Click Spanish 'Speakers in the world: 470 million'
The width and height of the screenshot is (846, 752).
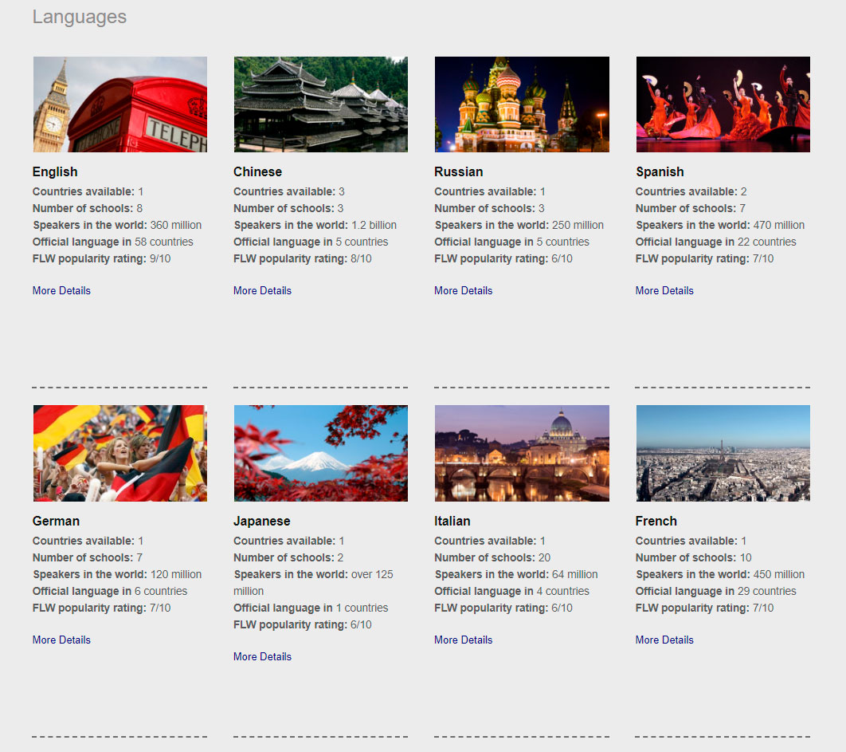point(720,225)
